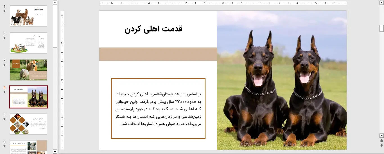Open slide 3 thumbnail with cow and sheep

coord(28,70)
